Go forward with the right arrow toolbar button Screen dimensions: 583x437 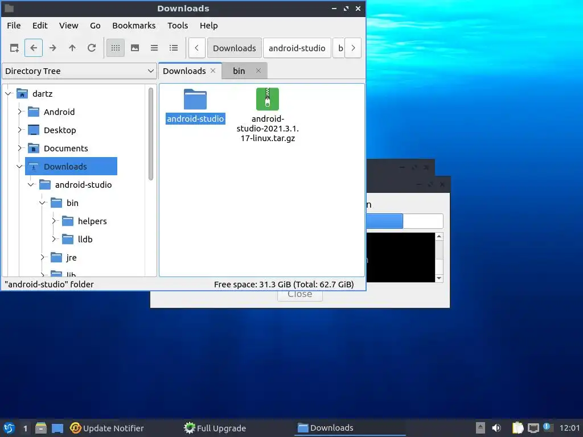(x=53, y=48)
